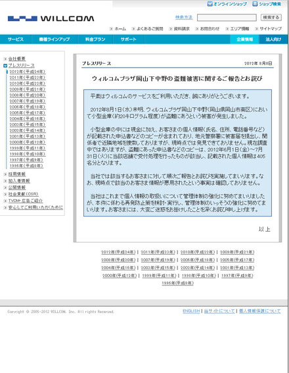Open 2011年(平成23年) in bottom year links

[x=158, y=252]
